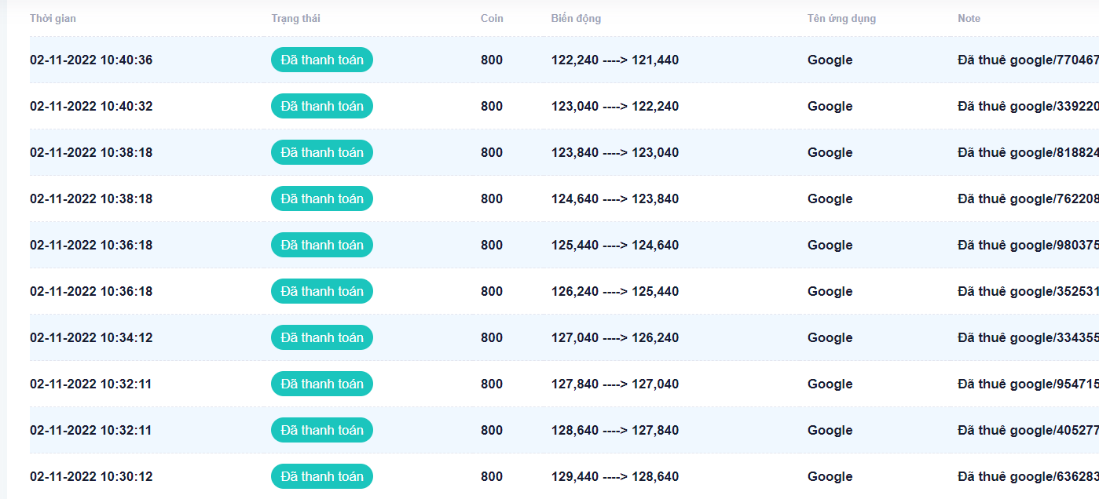Click the Google app name in the 10:30:12 row
Viewport: 1099px width, 499px height.
click(830, 476)
